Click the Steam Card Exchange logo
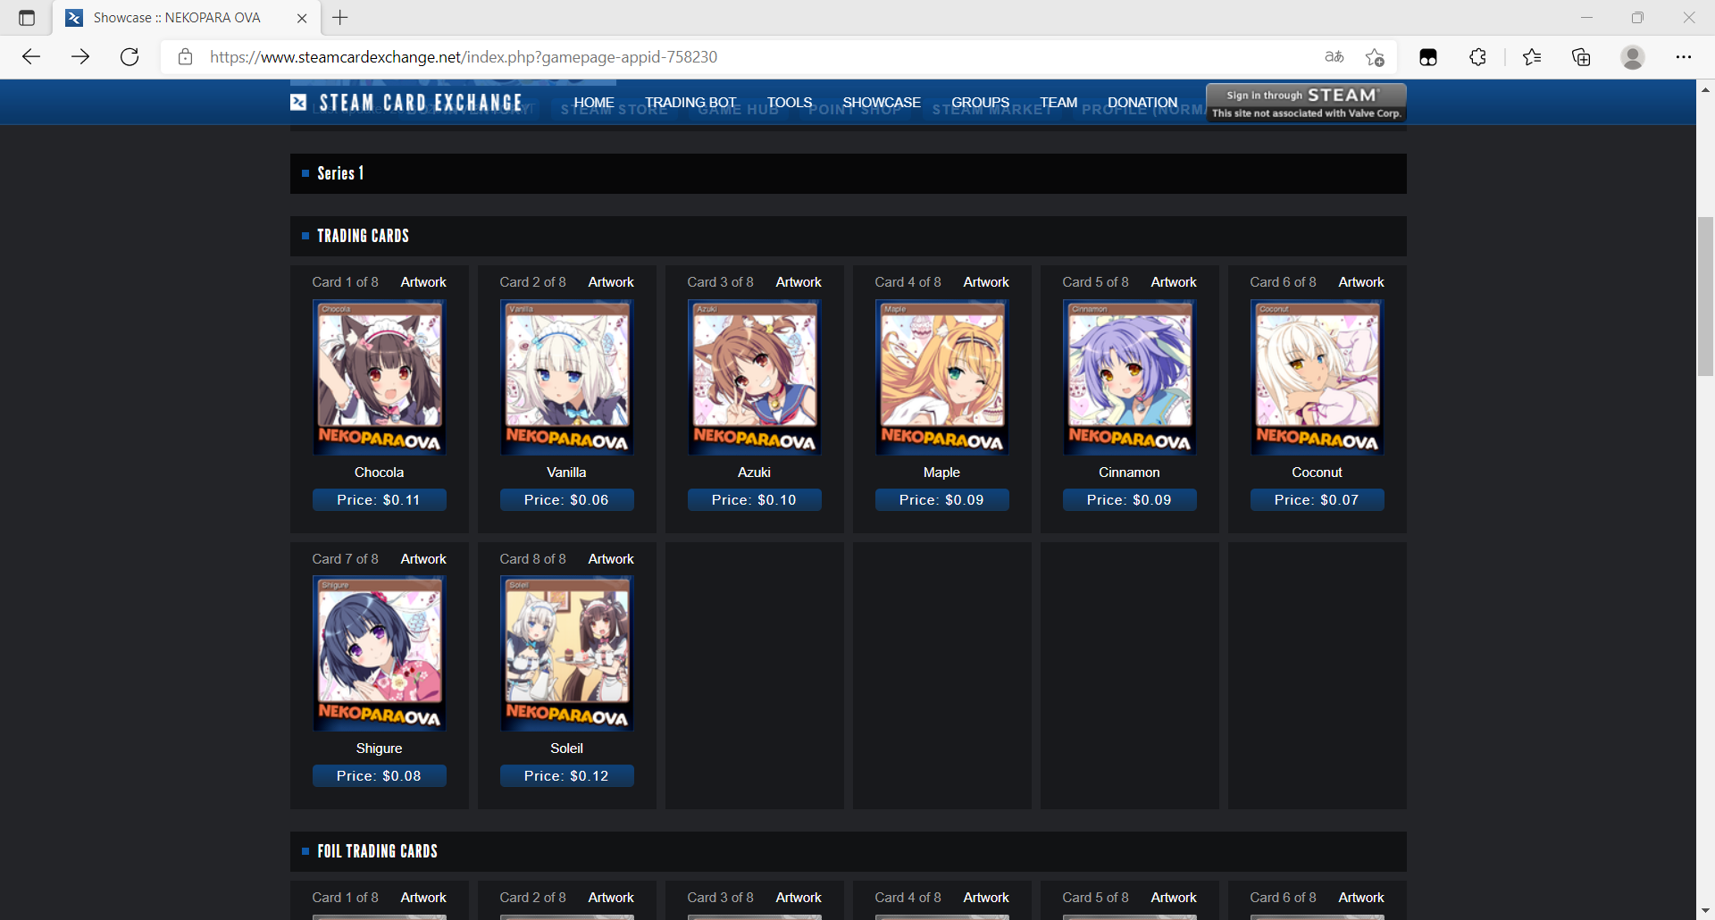This screenshot has height=920, width=1715. pos(406,103)
